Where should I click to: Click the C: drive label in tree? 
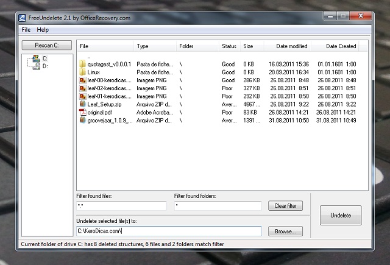44,58
